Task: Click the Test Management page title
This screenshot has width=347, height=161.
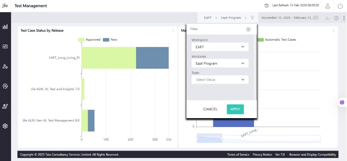Action: click(x=31, y=6)
